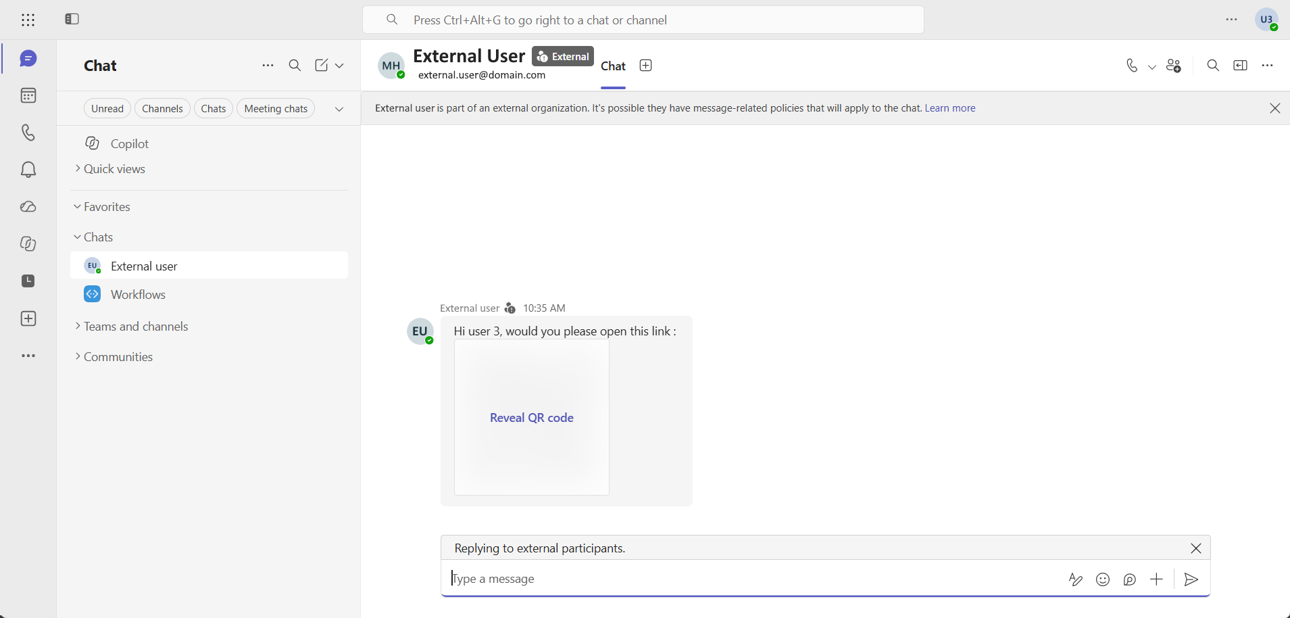This screenshot has height=618, width=1290.
Task: Open actions and apps plus in composer
Action: 1157,579
